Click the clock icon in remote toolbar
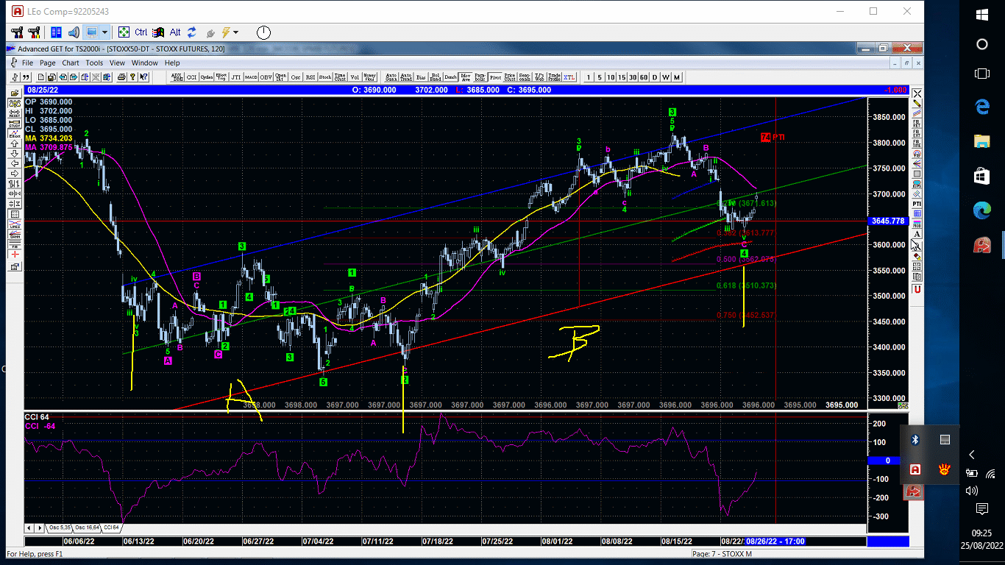The height and width of the screenshot is (565, 1005). coord(263,32)
